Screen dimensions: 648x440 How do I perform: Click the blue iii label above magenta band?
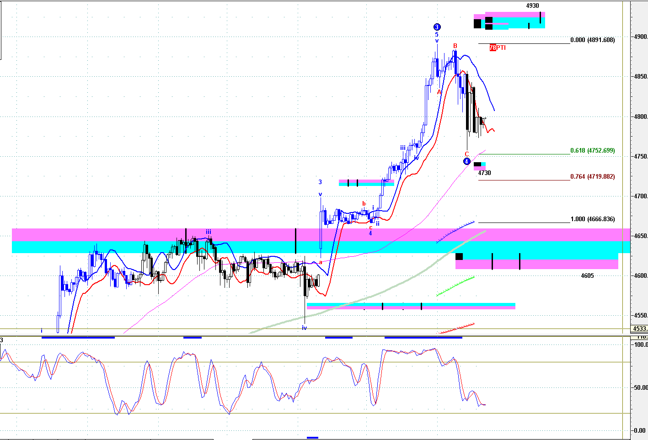[208, 232]
